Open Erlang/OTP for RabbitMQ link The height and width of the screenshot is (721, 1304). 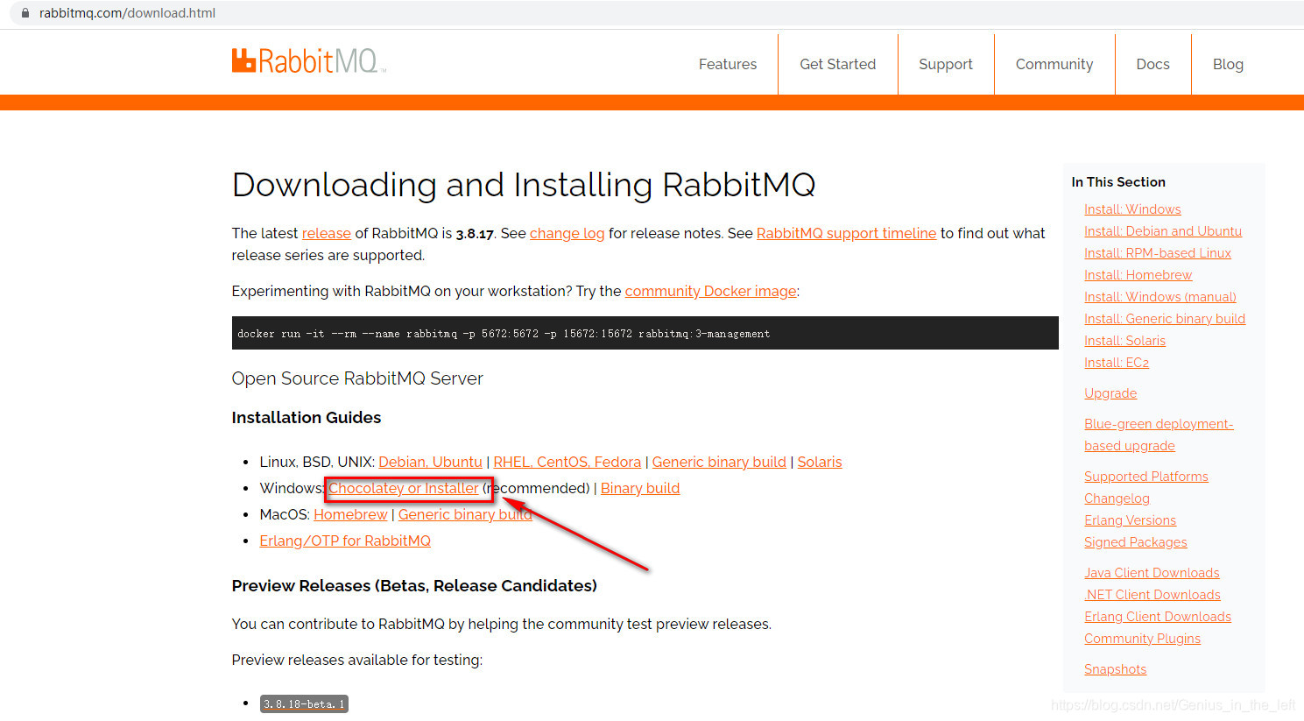coord(345,541)
